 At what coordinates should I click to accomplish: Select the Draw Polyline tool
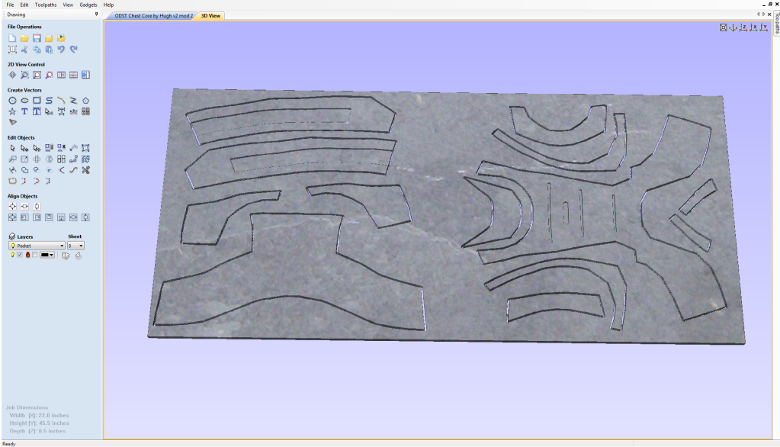(x=73, y=101)
